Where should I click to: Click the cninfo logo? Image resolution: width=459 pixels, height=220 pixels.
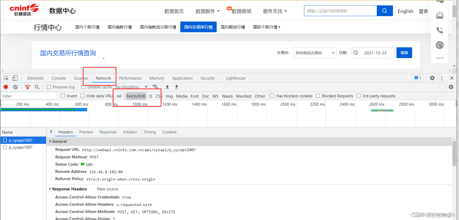pyautogui.click(x=24, y=10)
